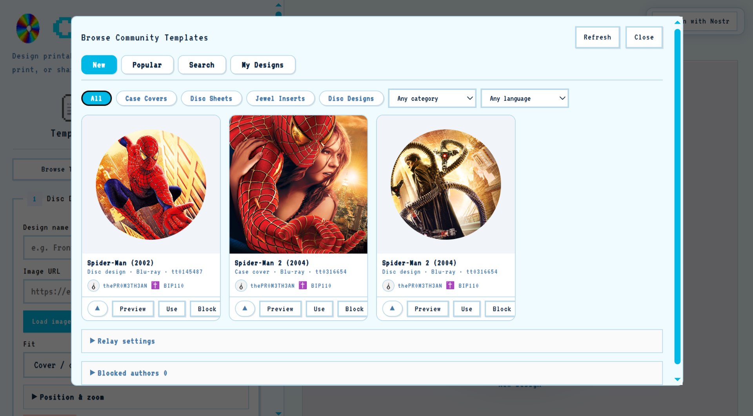The image size is (753, 416).
Task: Filter templates by Disc Sheets
Action: pos(211,99)
